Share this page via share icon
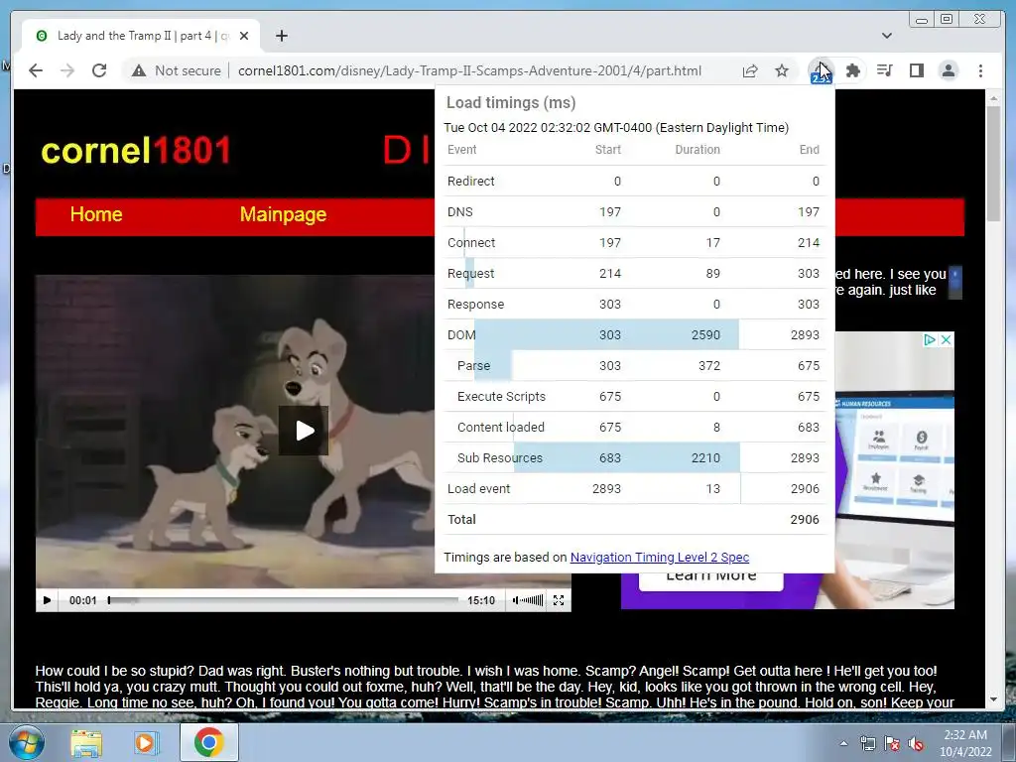Image resolution: width=1016 pixels, height=762 pixels. [750, 70]
